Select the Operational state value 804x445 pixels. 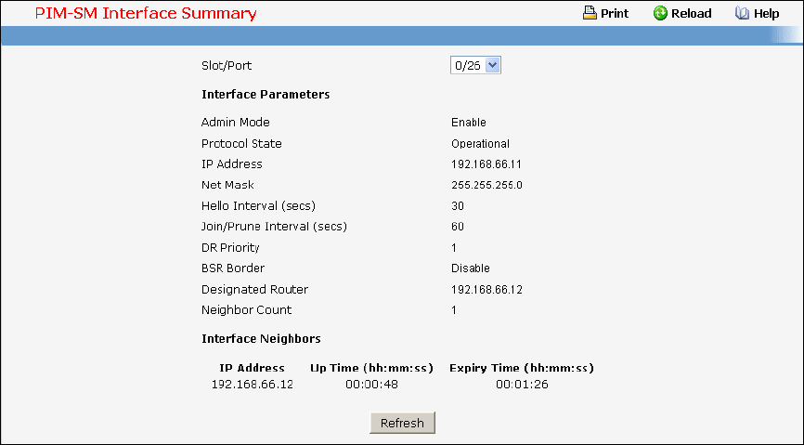[x=481, y=144]
